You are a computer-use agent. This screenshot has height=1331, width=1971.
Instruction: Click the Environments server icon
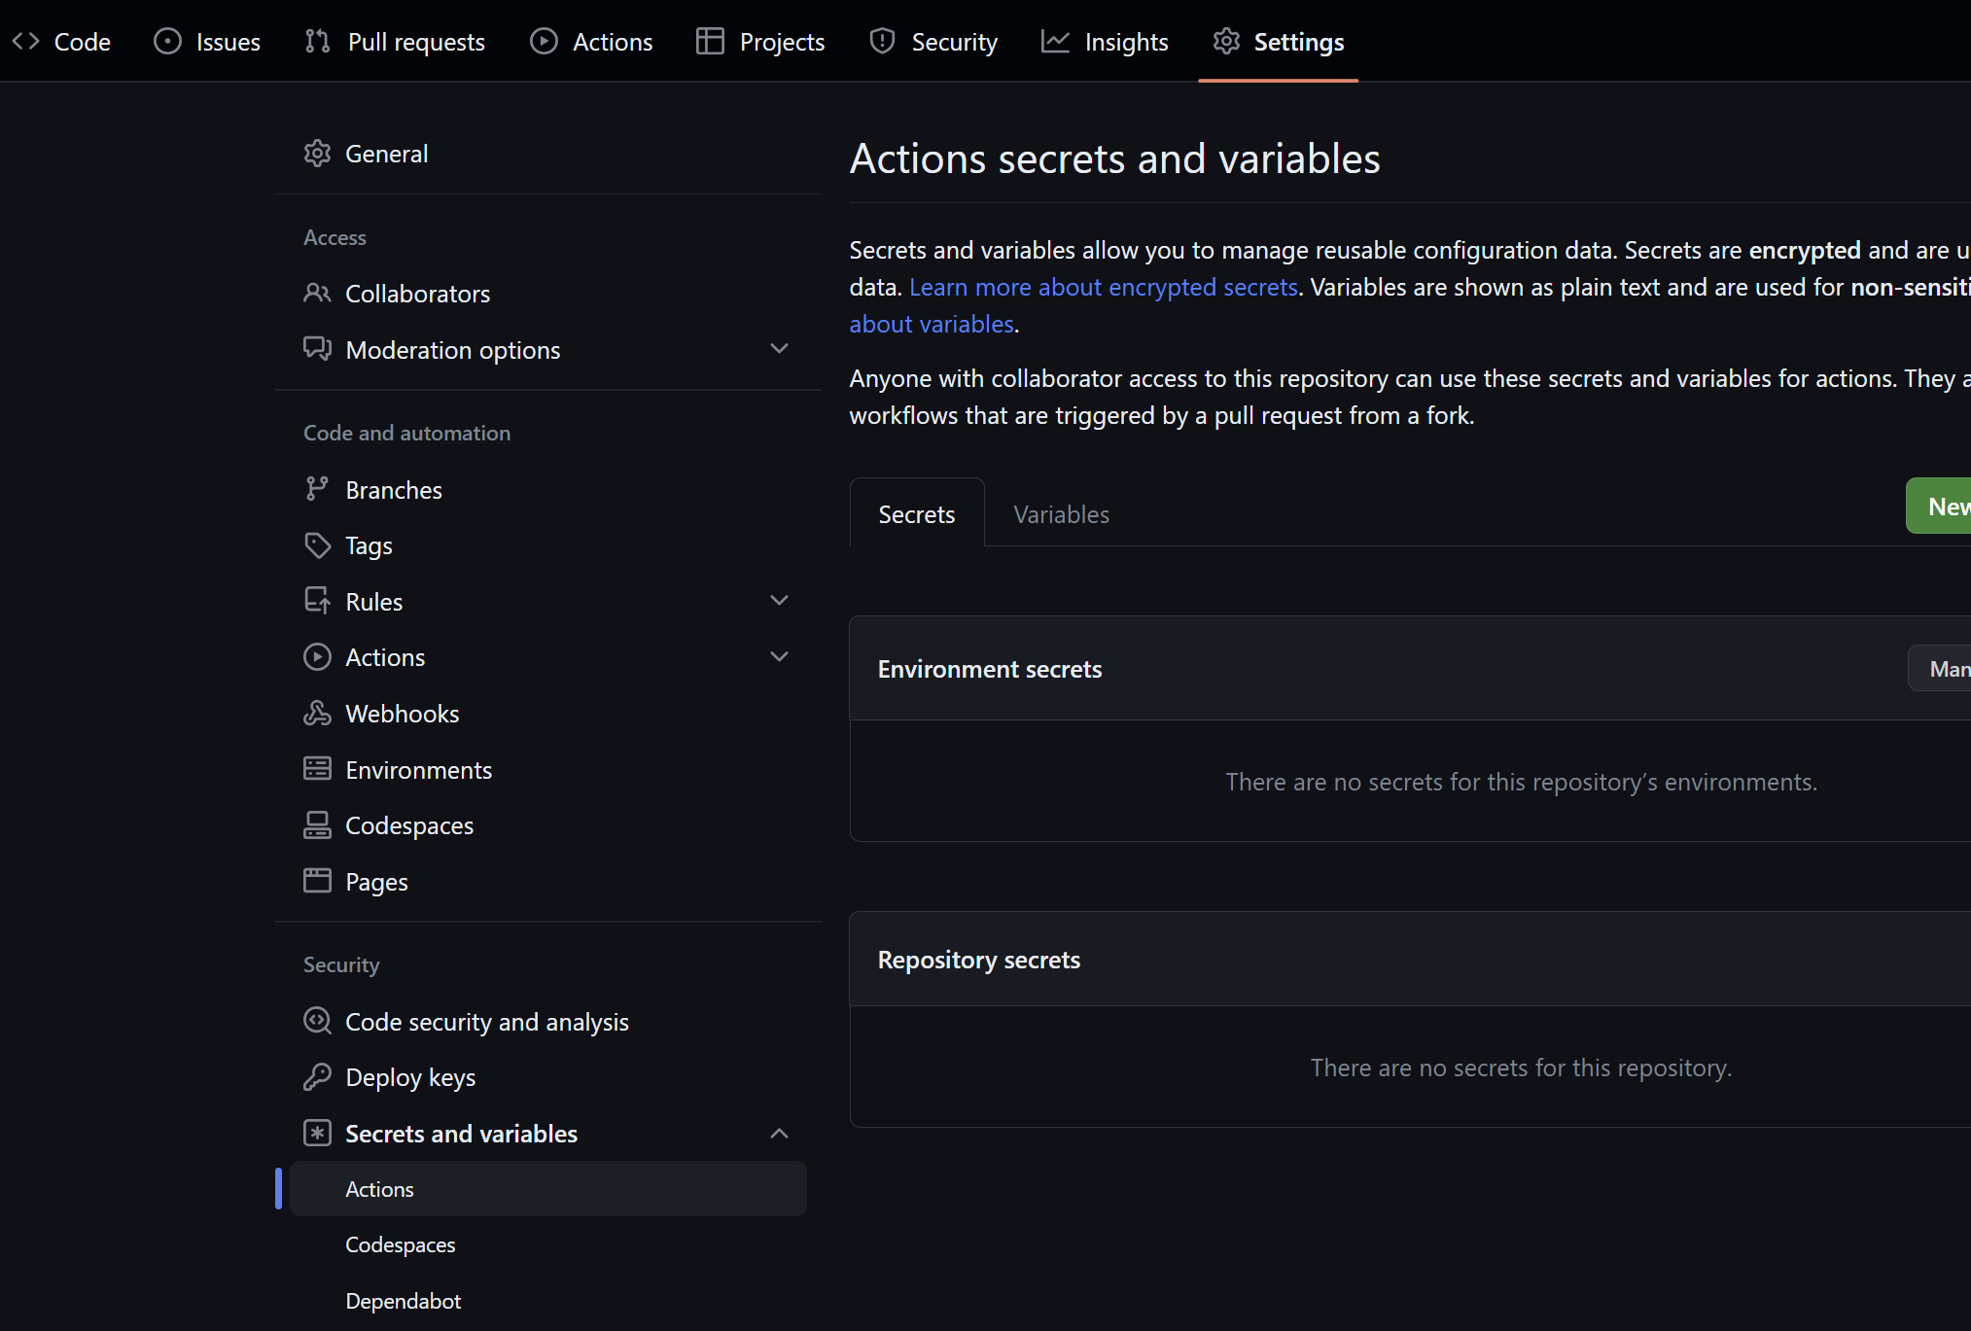pyautogui.click(x=317, y=770)
